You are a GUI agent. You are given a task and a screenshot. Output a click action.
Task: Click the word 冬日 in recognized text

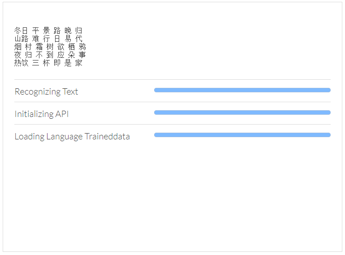(x=21, y=30)
